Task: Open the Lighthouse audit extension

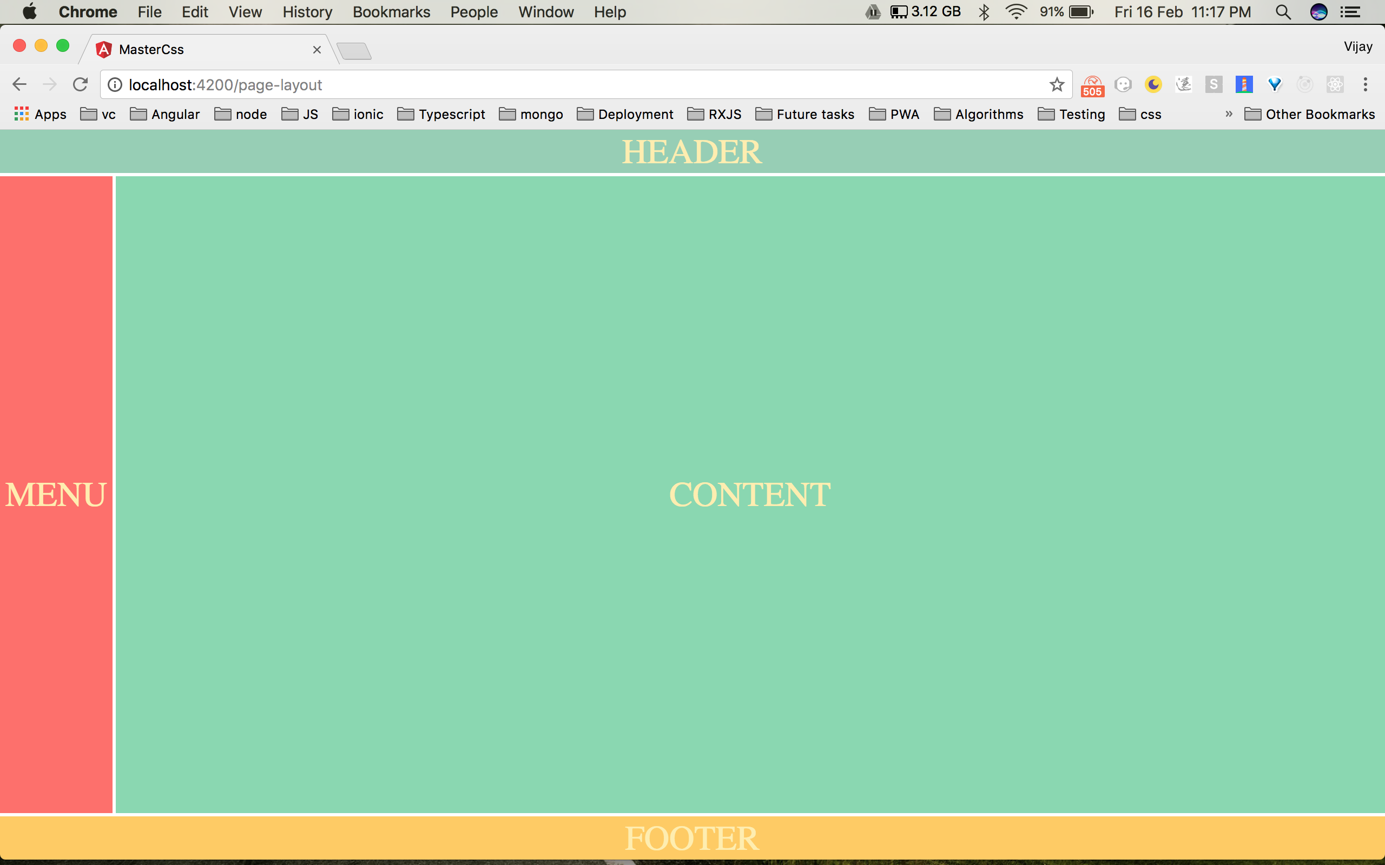Action: (x=1244, y=84)
